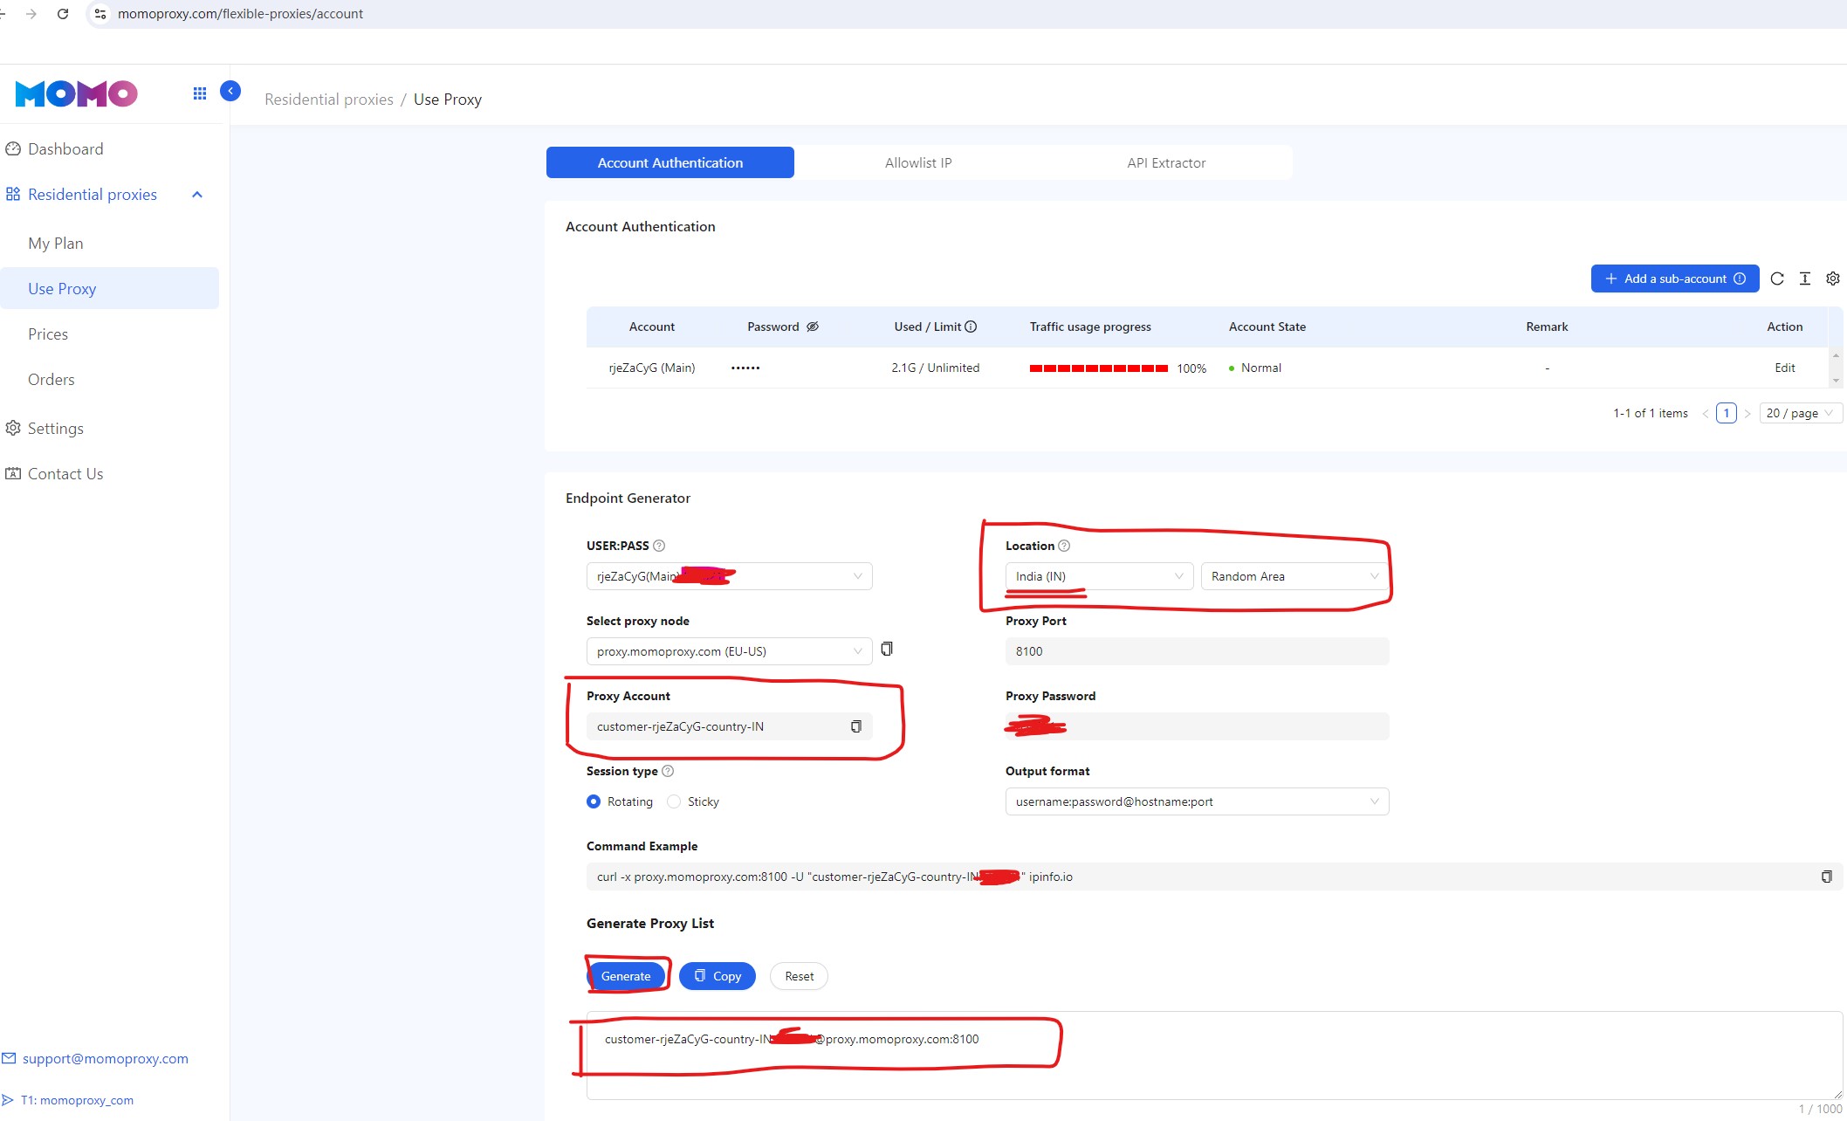
Task: Open the 20 / page size dropdown
Action: [x=1801, y=413]
